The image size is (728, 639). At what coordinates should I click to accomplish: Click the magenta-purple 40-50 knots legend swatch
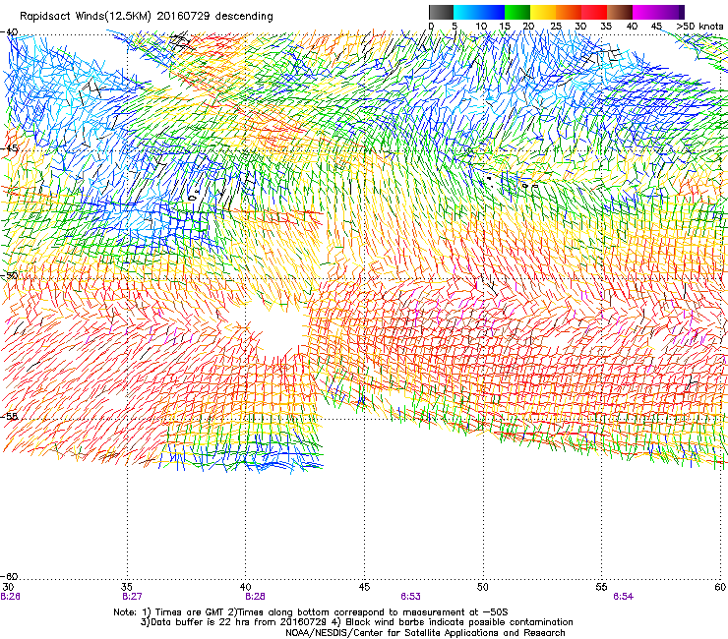[x=658, y=12]
